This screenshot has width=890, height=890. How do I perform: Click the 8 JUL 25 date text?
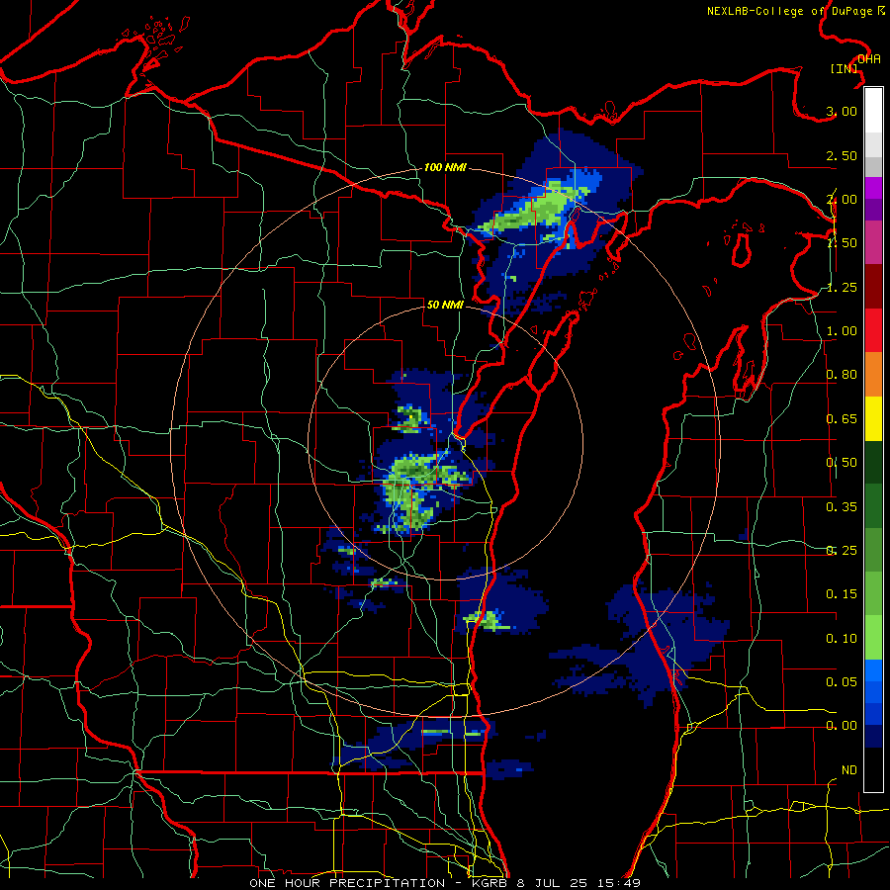coord(554,883)
